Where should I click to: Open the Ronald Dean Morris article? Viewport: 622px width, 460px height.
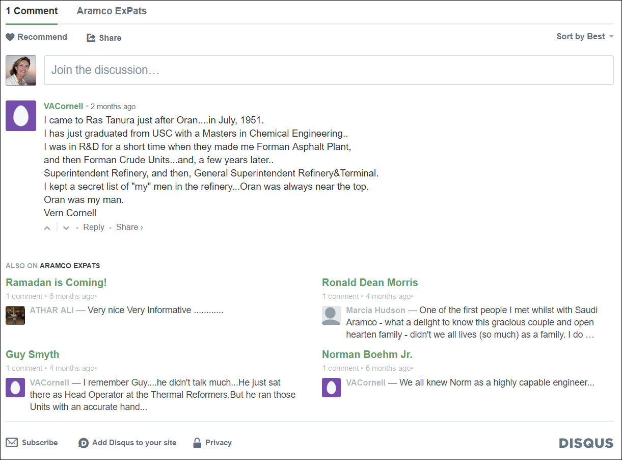(x=370, y=283)
